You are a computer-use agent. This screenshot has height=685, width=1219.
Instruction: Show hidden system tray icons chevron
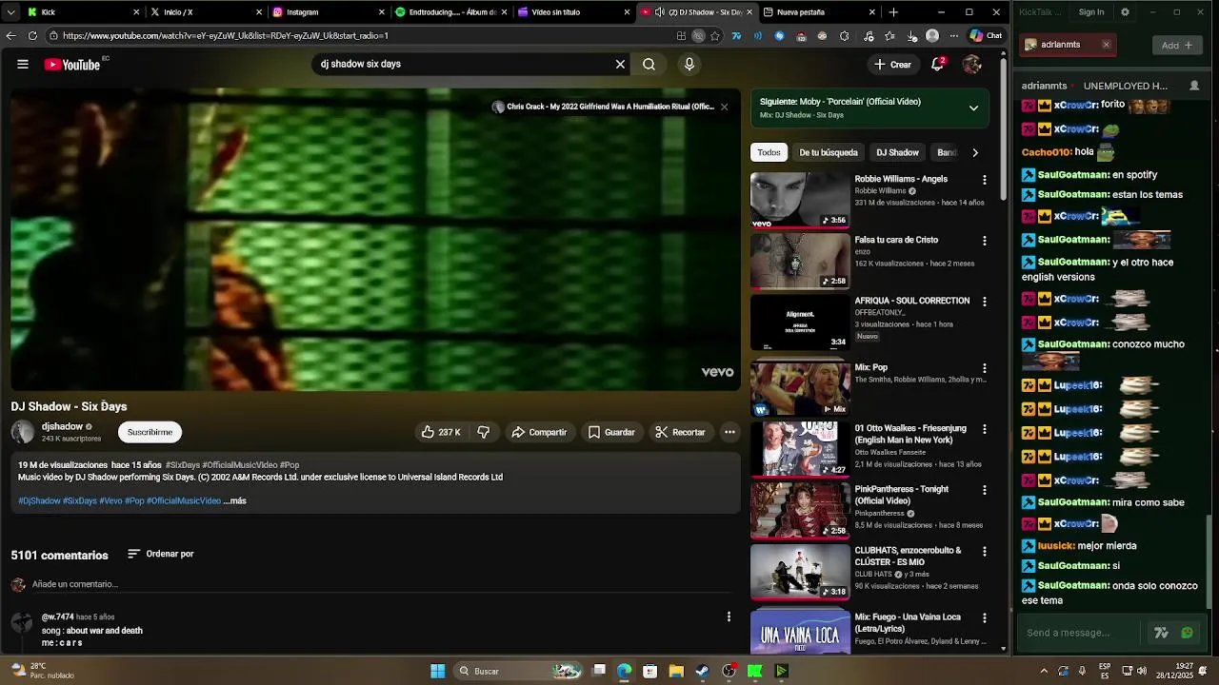point(1044,671)
